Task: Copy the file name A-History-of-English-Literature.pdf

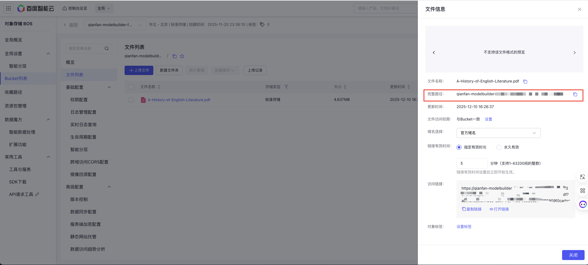Action: click(x=525, y=82)
